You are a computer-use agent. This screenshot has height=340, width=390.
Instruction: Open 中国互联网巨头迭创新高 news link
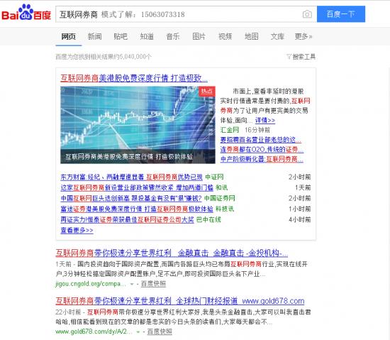tap(131, 198)
